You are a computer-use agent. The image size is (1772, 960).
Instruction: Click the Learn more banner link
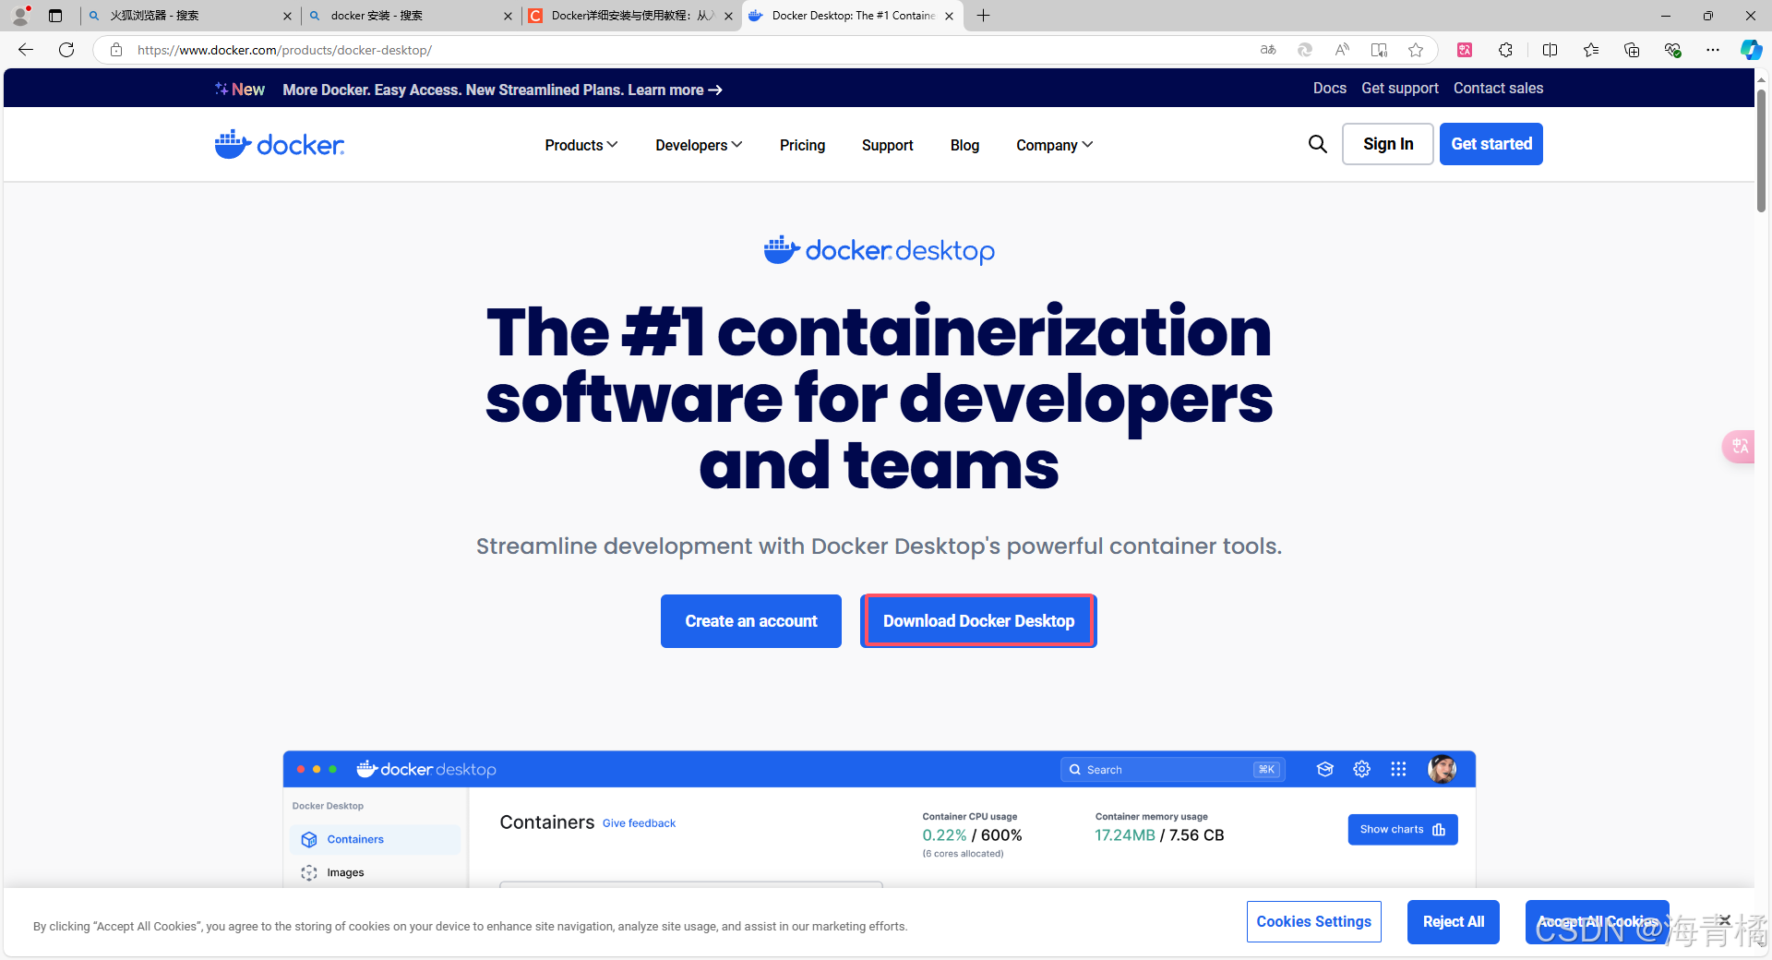click(x=675, y=90)
